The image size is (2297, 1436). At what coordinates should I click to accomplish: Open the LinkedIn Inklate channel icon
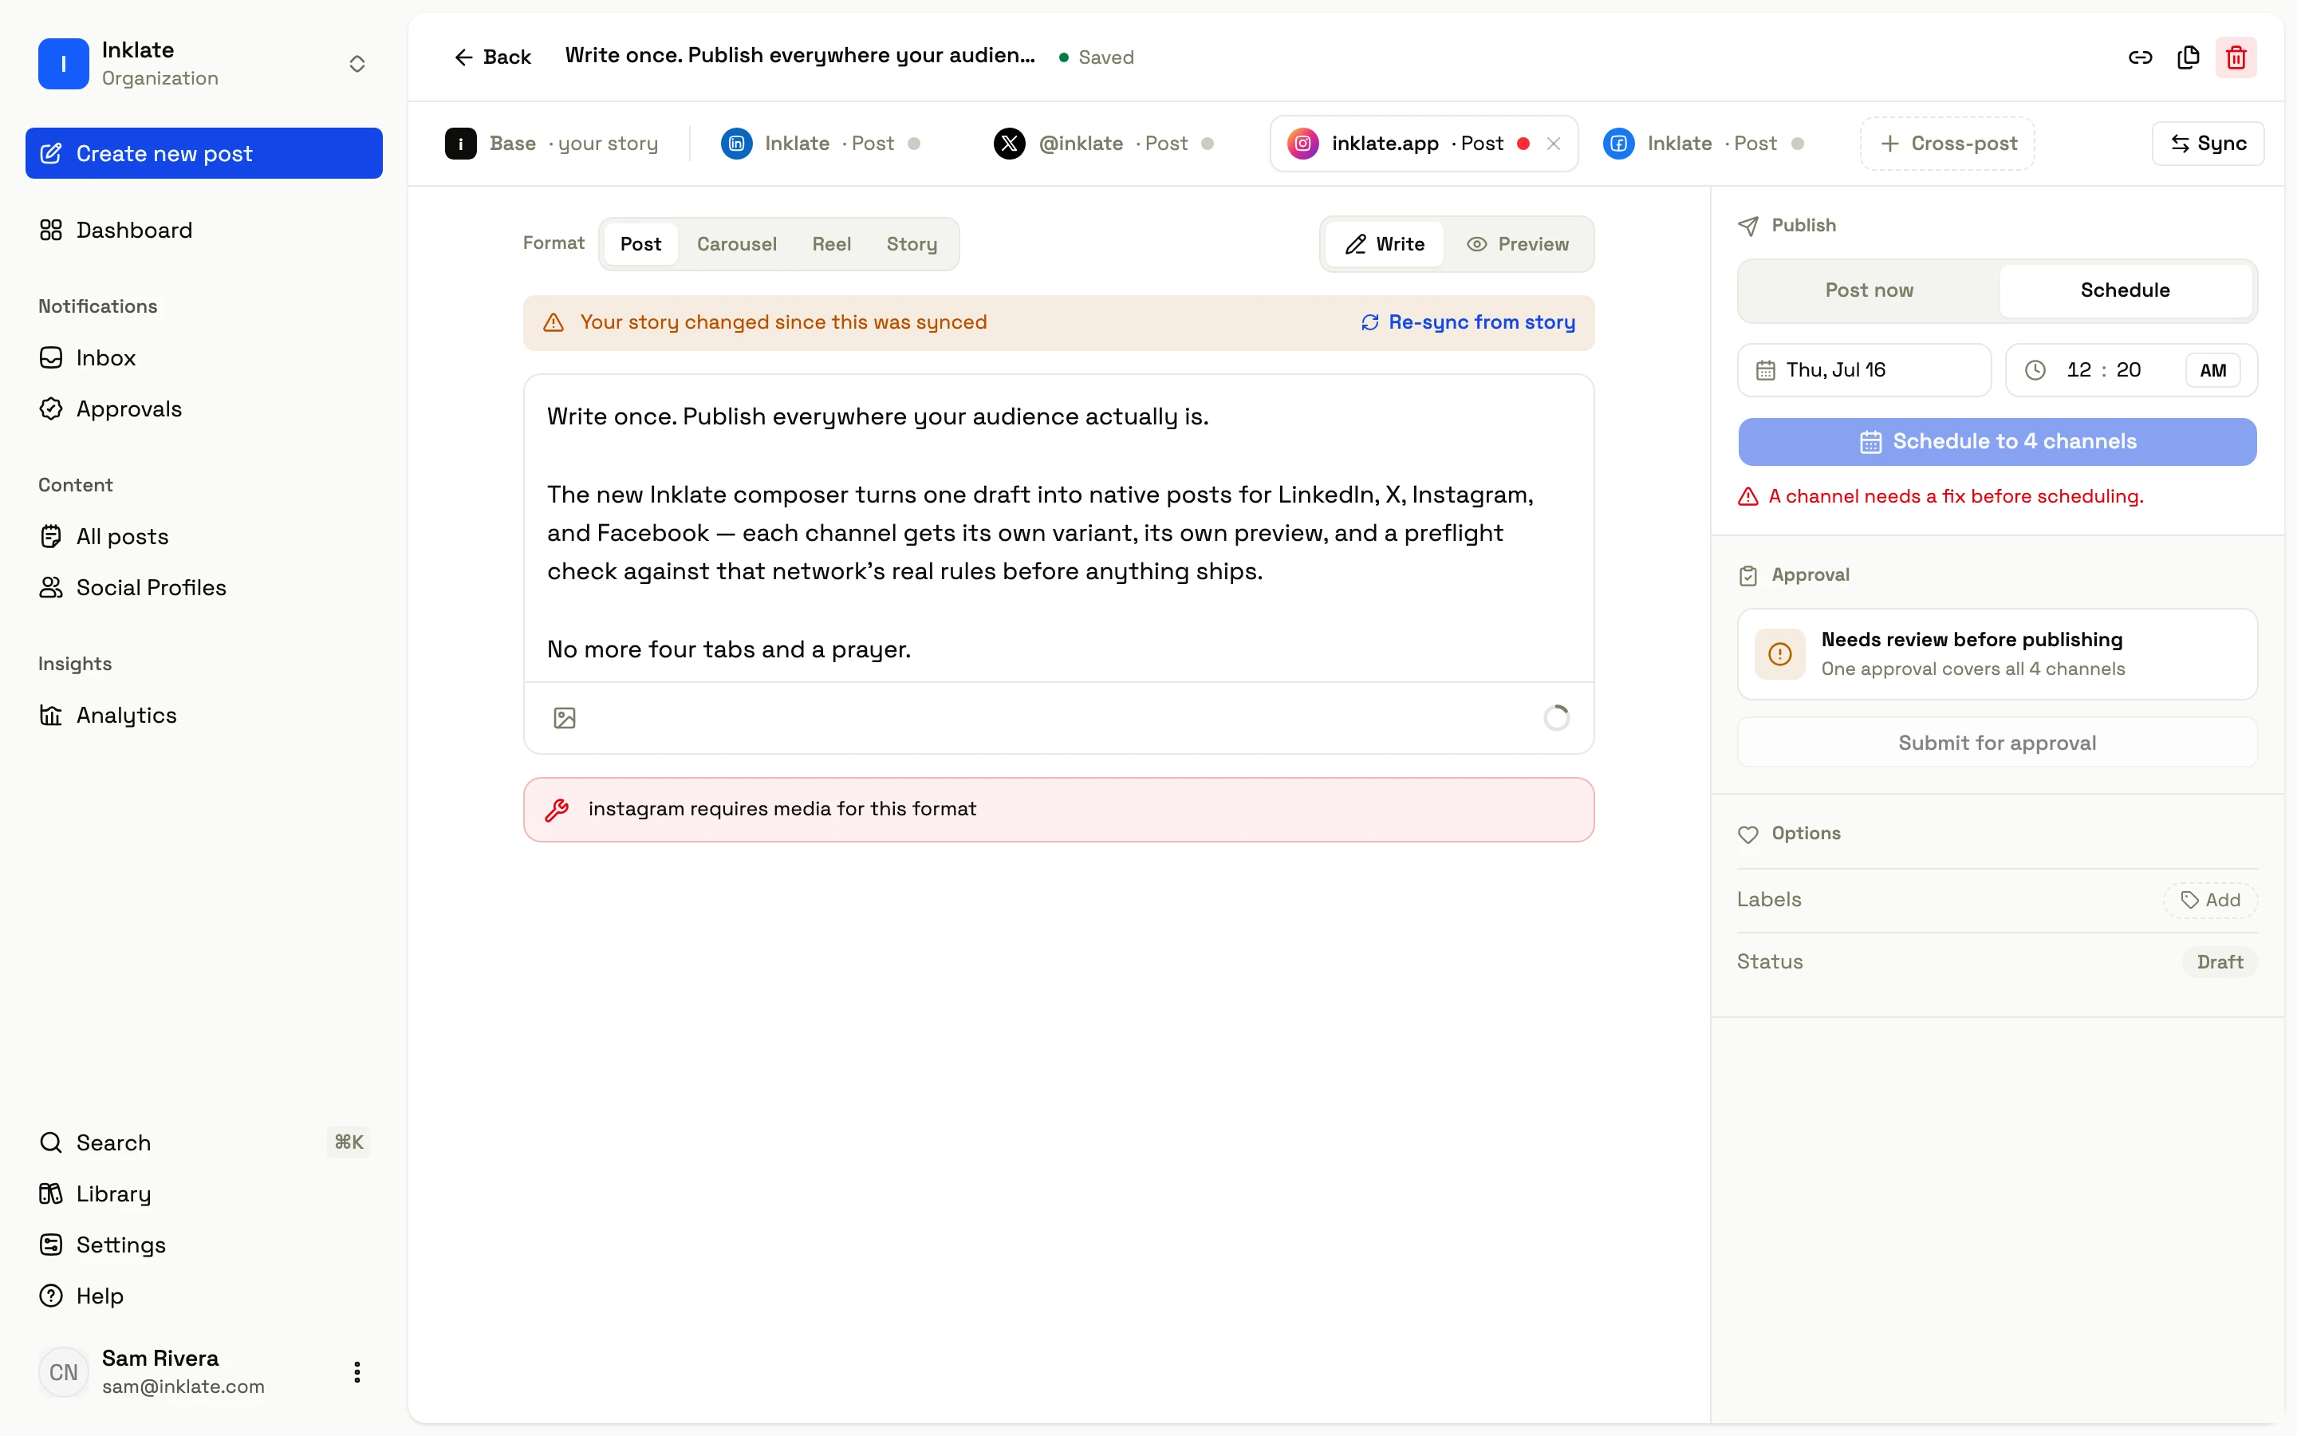(x=737, y=144)
